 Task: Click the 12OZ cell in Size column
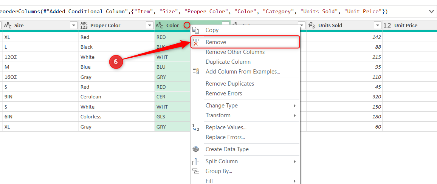(41, 57)
